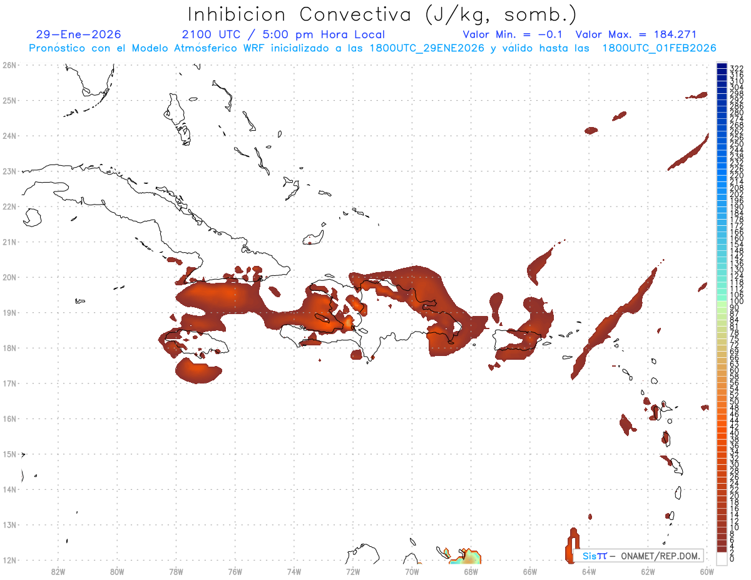Image resolution: width=751 pixels, height=580 pixels.
Task: Click the 60W longitude axis label
Action: [707, 572]
